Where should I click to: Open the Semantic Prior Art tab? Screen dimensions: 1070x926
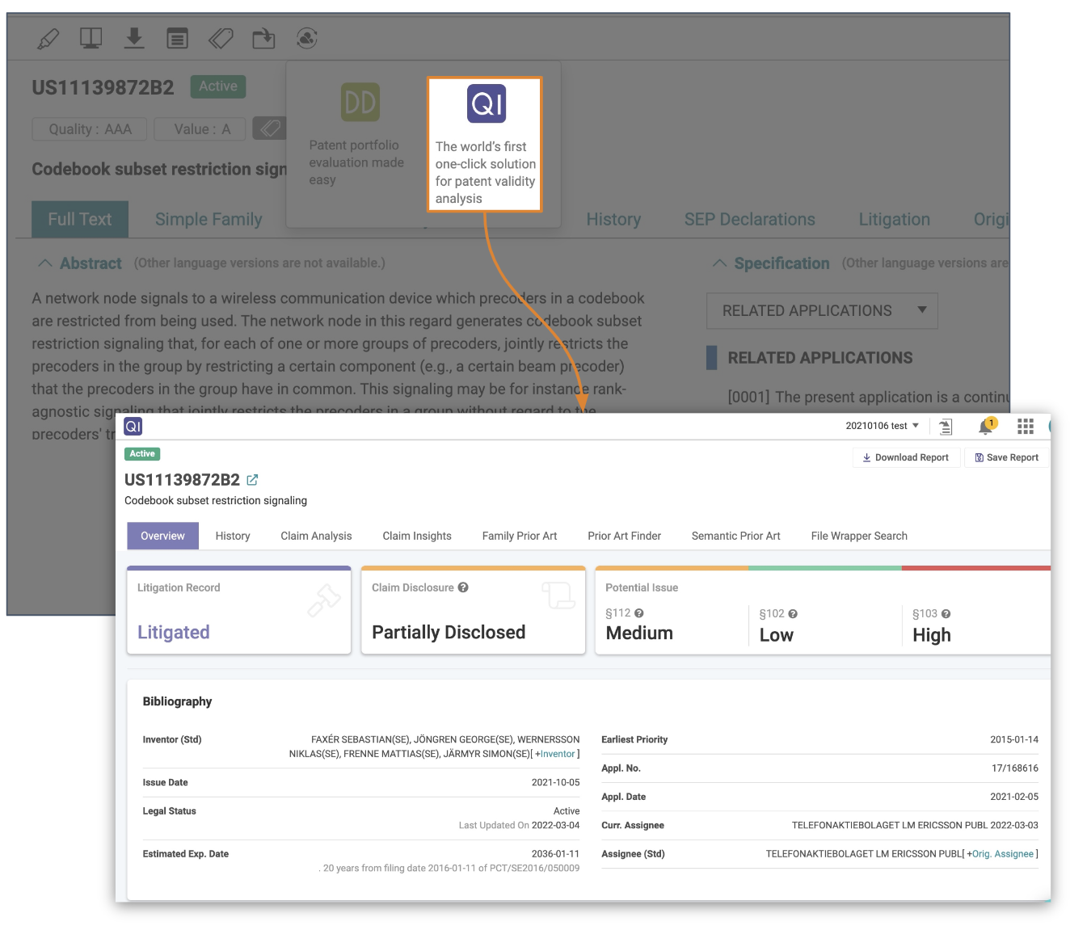point(736,536)
